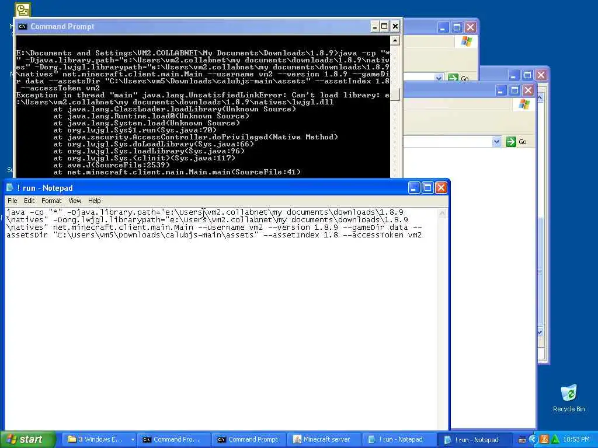
Task: Click the 10:53 PM system clock
Action: click(x=576, y=440)
